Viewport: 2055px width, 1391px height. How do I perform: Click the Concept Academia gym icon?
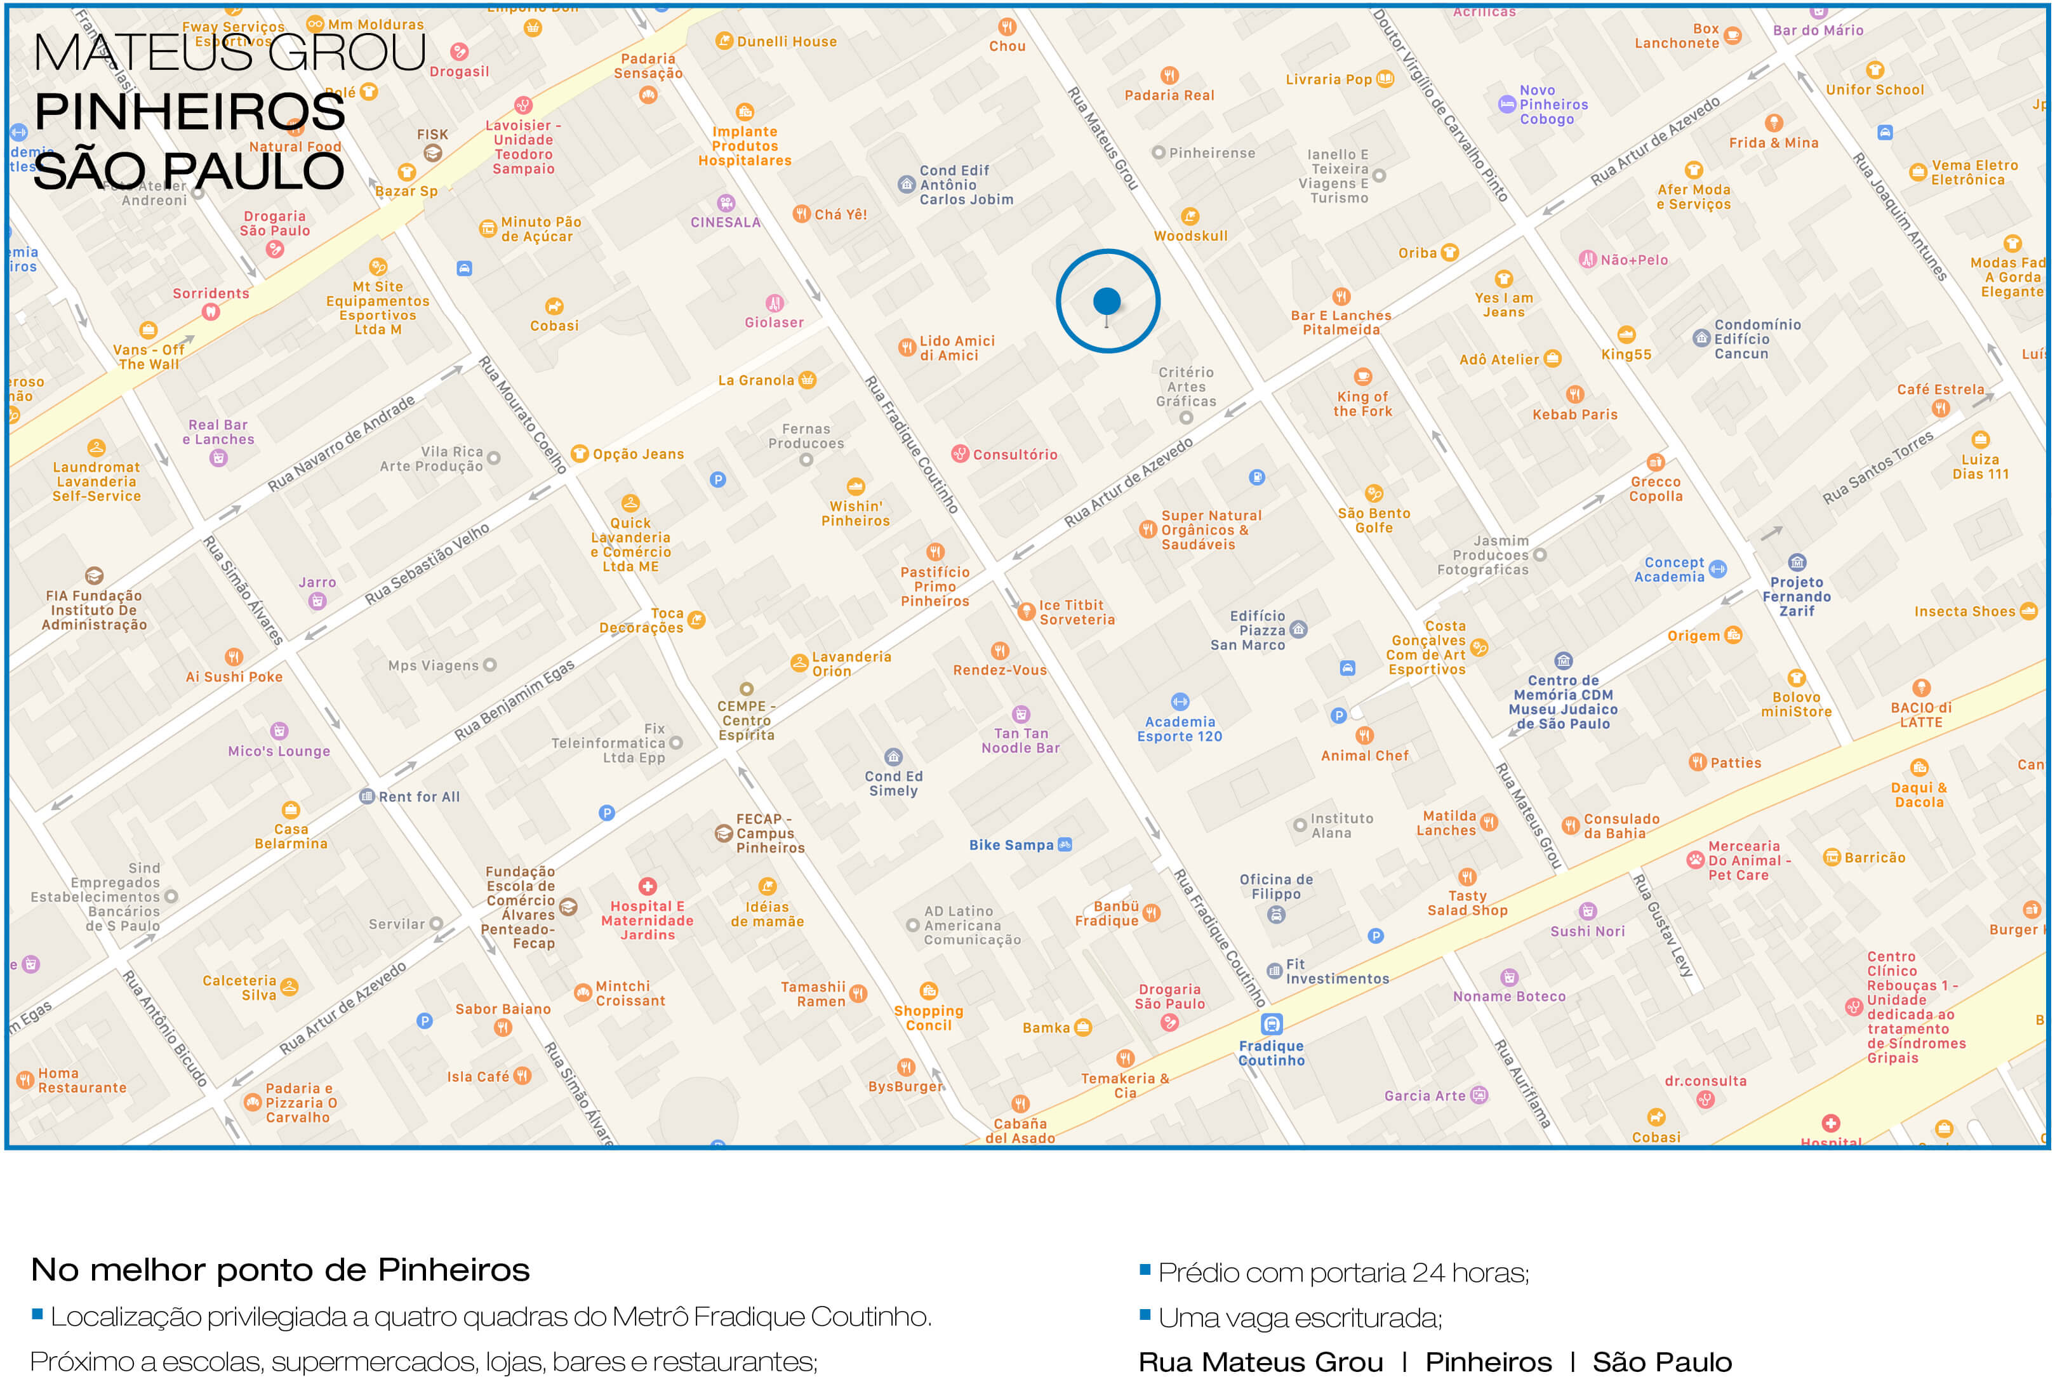point(1717,569)
